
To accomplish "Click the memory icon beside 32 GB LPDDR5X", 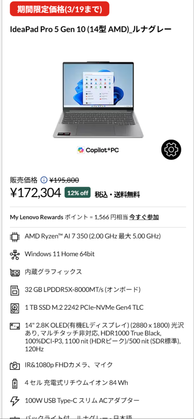I will click(15, 291).
